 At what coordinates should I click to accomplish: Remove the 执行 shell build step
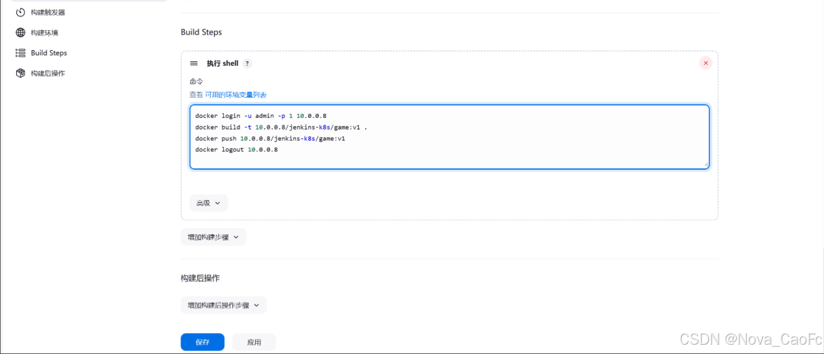(x=705, y=63)
